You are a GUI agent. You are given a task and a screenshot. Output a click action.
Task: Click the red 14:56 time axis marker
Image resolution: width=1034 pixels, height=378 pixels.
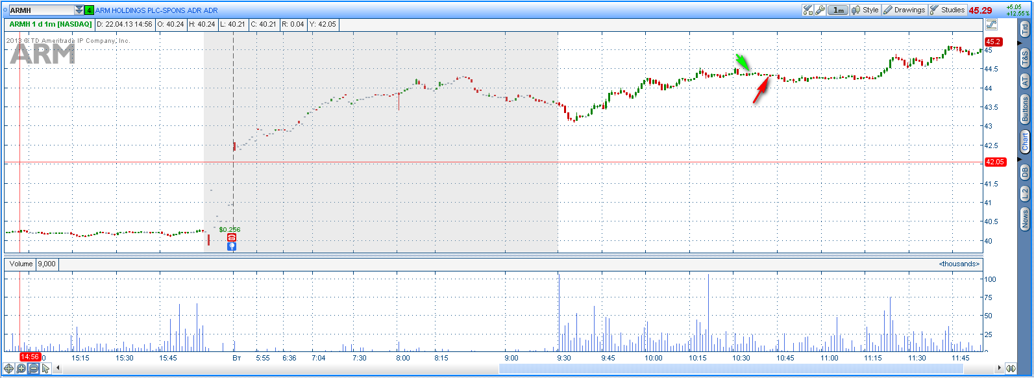click(30, 357)
